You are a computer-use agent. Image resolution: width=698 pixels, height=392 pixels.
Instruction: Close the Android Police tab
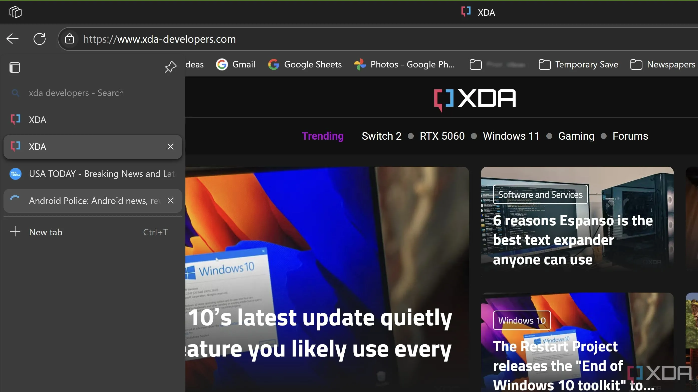tap(170, 201)
